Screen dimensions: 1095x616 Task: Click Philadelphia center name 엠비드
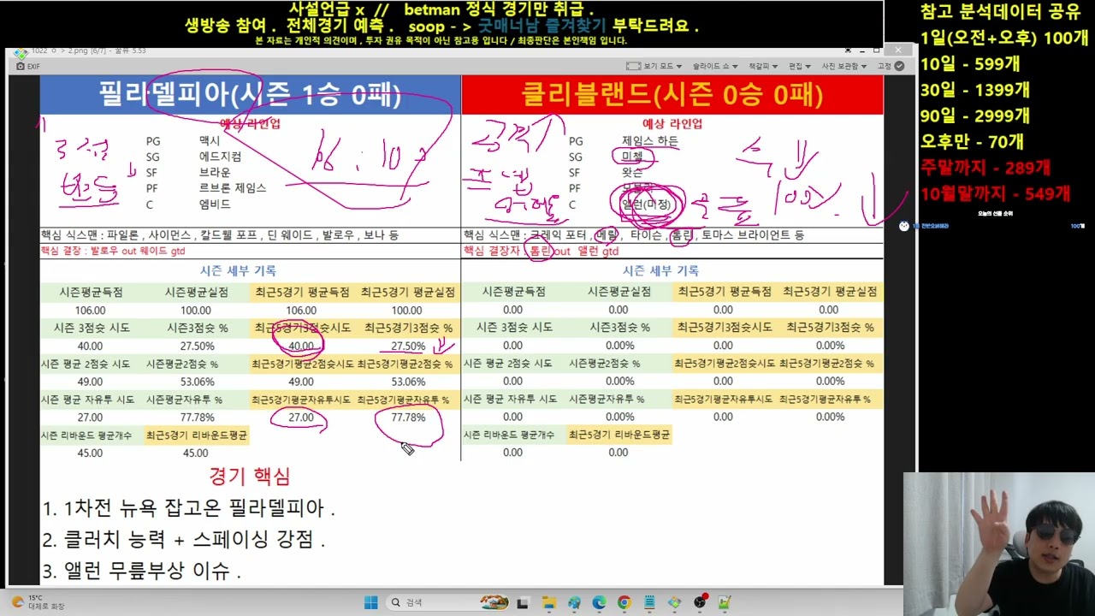point(215,204)
